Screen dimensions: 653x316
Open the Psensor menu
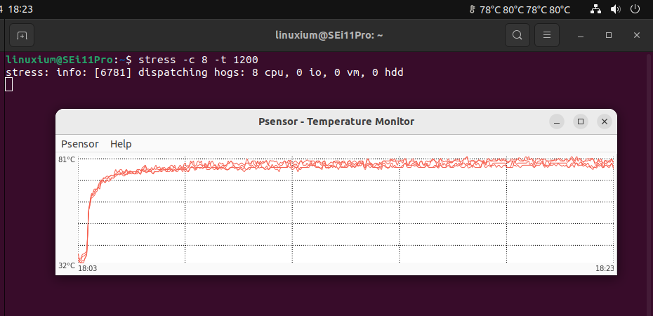80,144
